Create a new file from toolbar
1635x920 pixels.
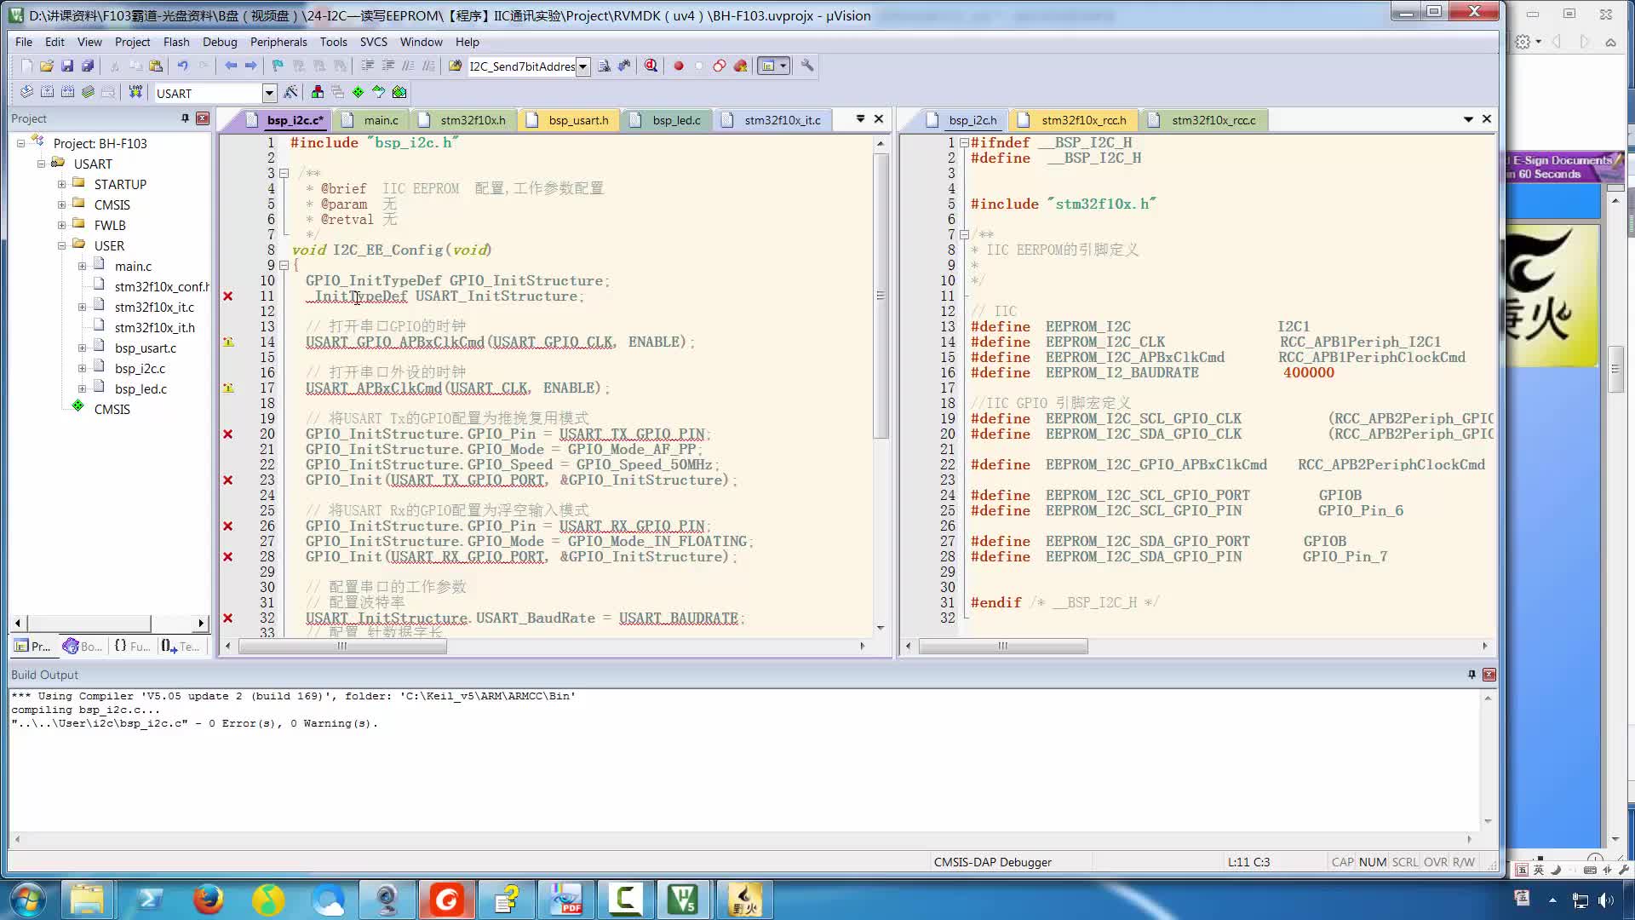click(26, 66)
